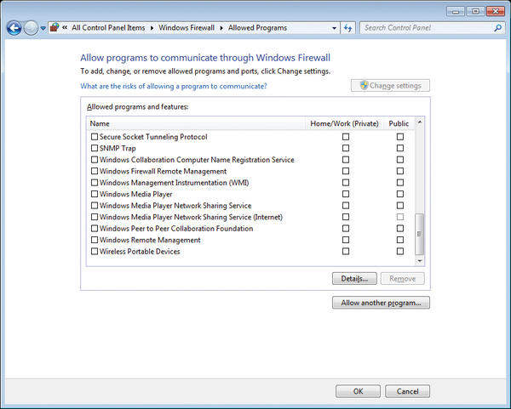
Task: Close the Allowed Programs window
Action: coord(496,11)
